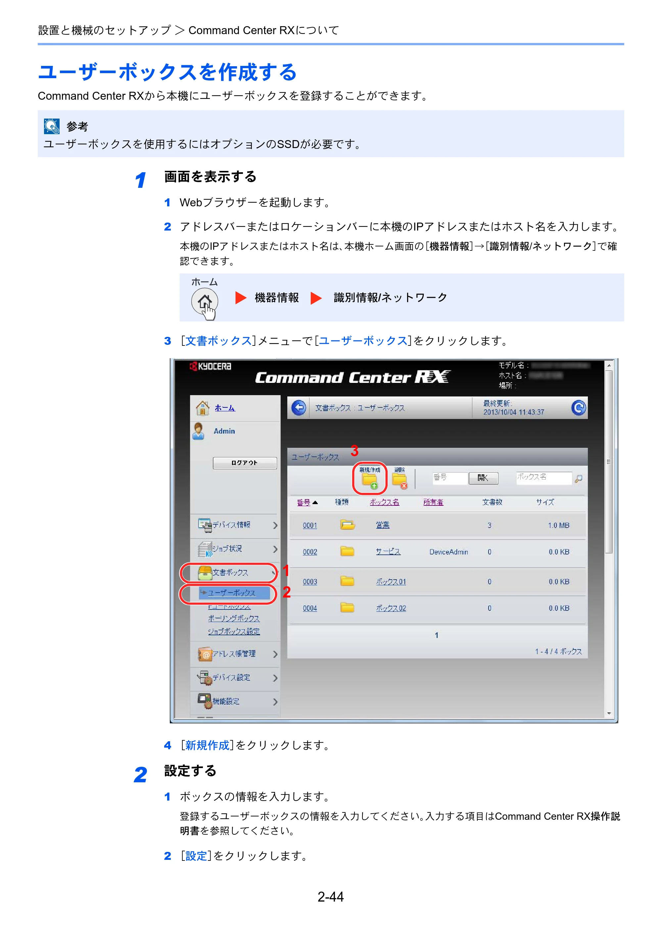The height and width of the screenshot is (937, 662).
Task: Click the 削除 delete box folder icon
Action: (x=400, y=481)
